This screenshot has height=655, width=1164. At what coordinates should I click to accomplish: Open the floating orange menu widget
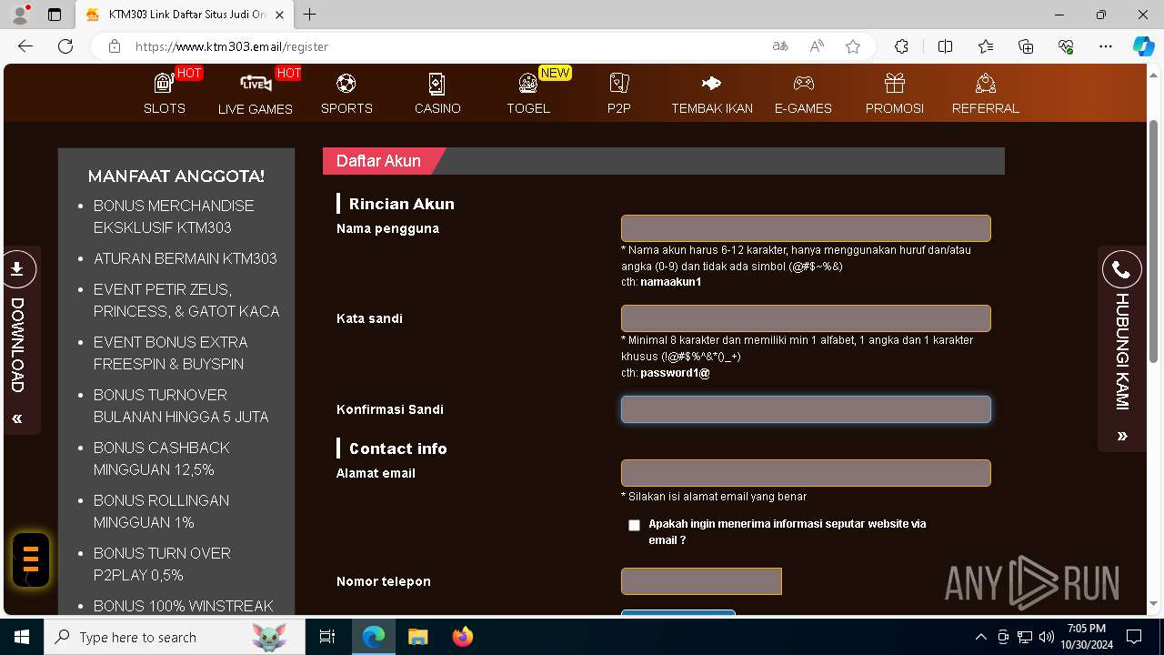tap(31, 559)
